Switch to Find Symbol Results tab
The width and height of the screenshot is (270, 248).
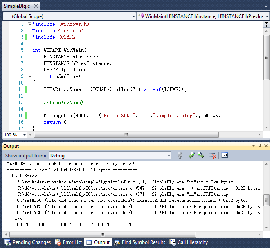(140, 242)
